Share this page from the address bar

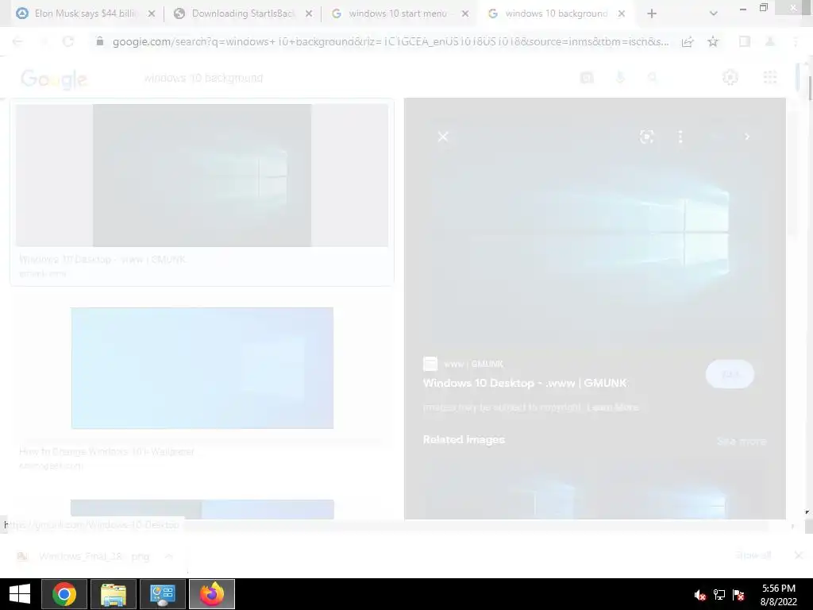tap(688, 42)
